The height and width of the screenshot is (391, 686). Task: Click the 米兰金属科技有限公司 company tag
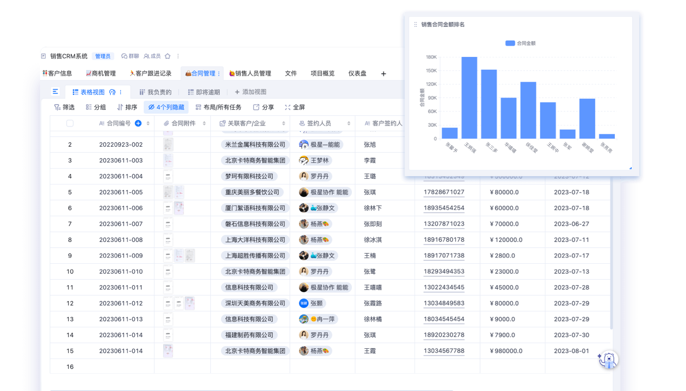coord(255,145)
